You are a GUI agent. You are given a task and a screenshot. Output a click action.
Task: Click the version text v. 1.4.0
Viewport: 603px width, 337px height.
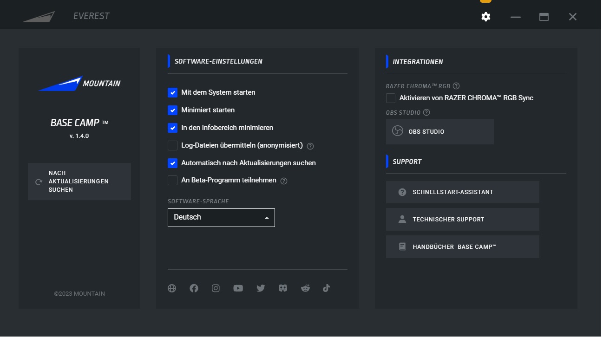point(79,136)
